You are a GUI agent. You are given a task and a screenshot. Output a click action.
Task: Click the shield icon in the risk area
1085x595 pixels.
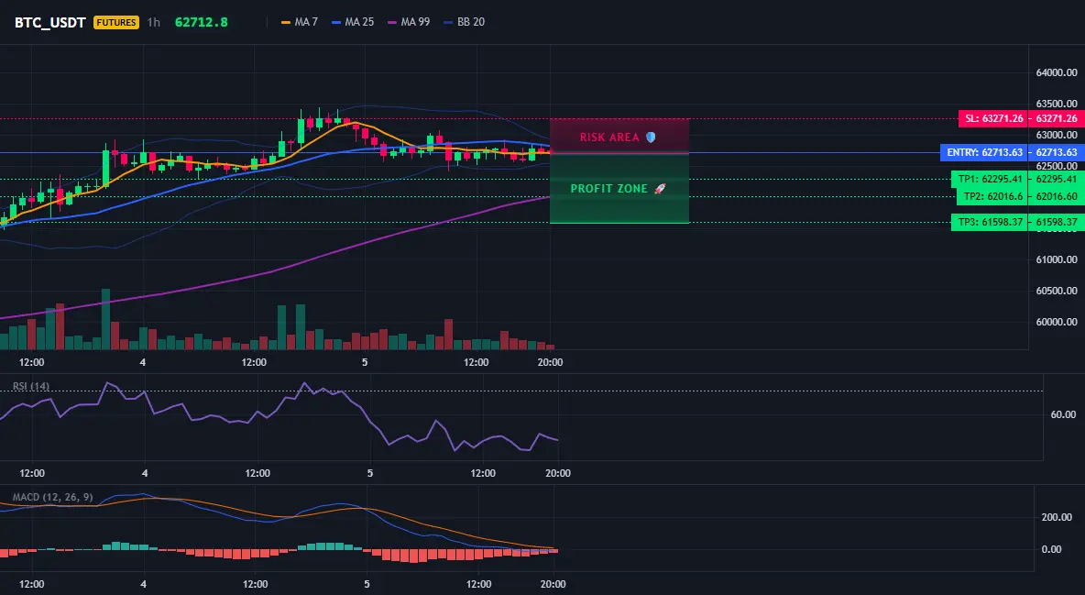(x=651, y=138)
